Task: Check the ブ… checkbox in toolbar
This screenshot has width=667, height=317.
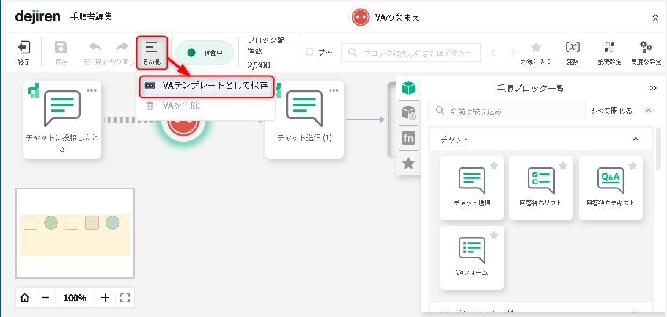Action: [x=309, y=53]
